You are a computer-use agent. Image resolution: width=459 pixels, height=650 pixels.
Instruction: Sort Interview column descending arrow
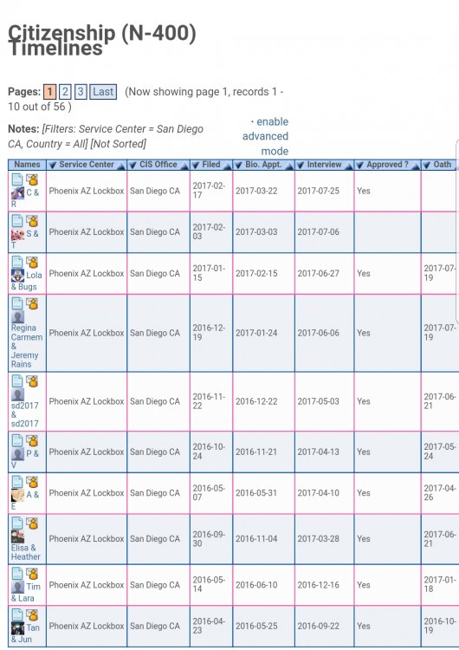point(301,165)
